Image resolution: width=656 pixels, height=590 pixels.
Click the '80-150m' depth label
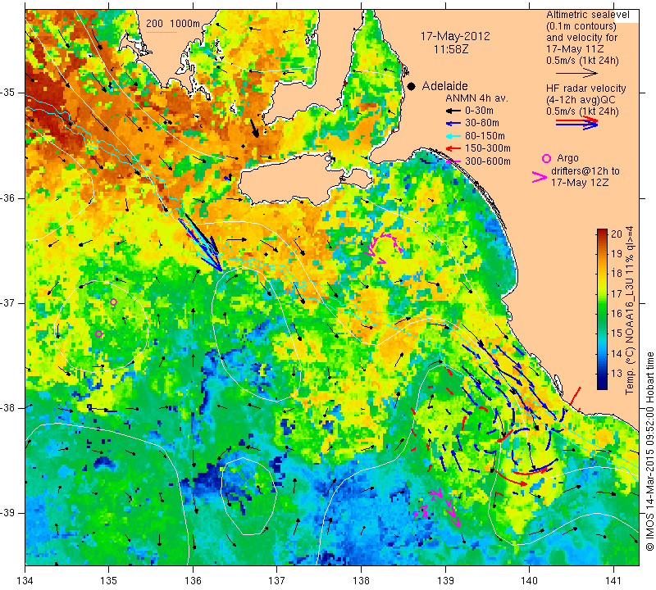(485, 136)
